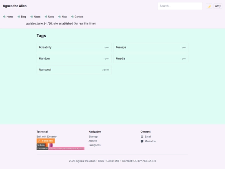Click the UFO icon beside Uses
The height and width of the screenshot is (169, 225).
coord(46,17)
